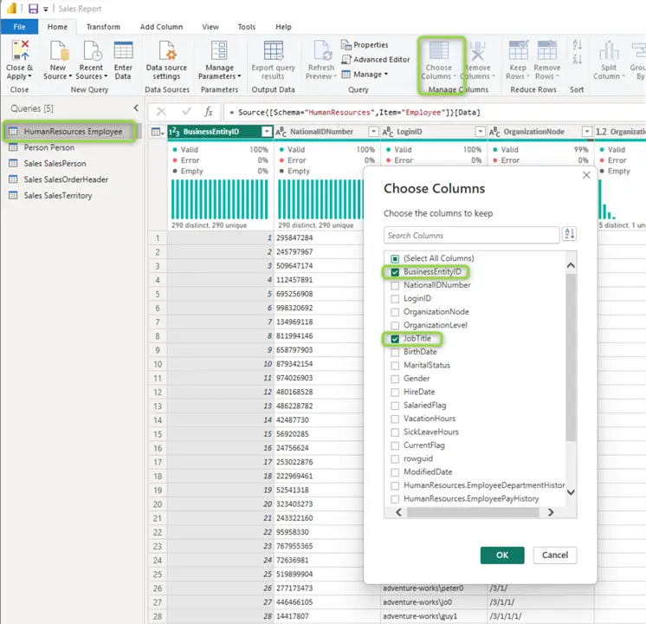The image size is (646, 624).
Task: Click the Remove Rows icon
Action: 547,50
